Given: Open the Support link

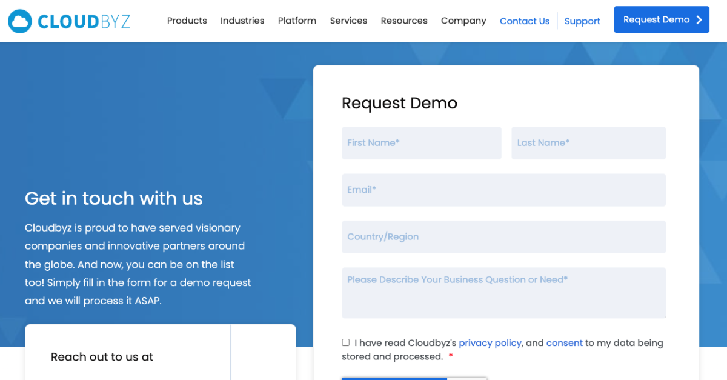Looking at the screenshot, I should pos(582,21).
